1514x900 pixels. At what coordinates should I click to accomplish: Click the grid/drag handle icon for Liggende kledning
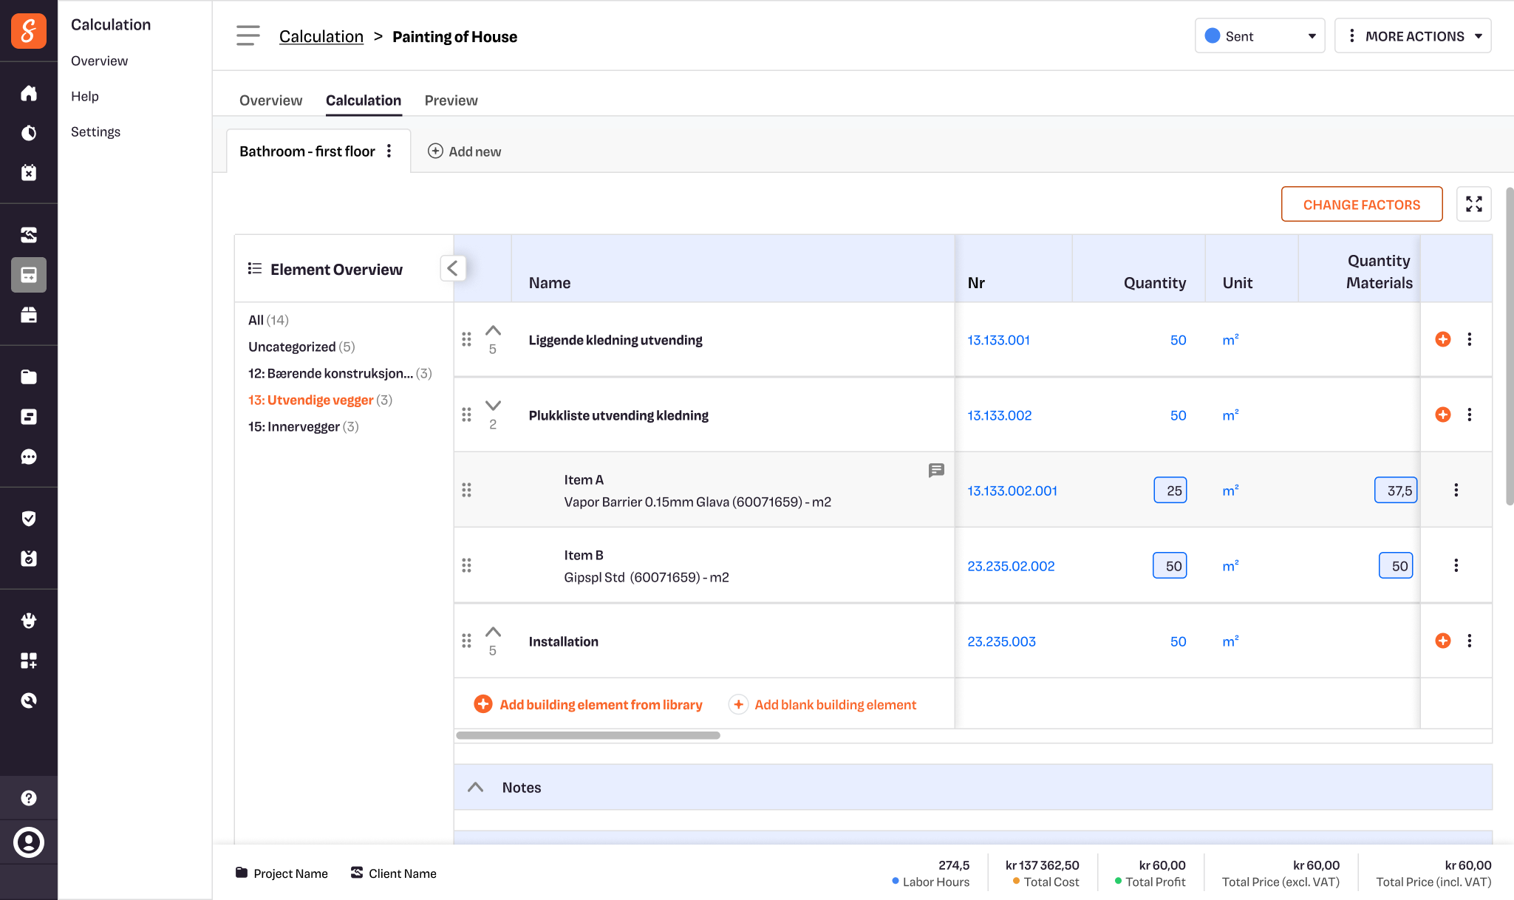coord(467,340)
